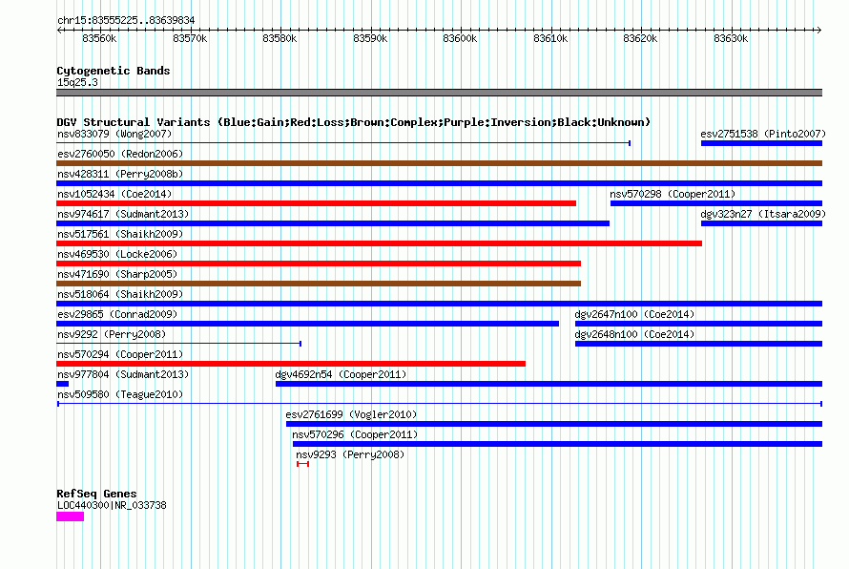Click the 15q25.3 band name text
The image size is (849, 569).
click(x=77, y=82)
